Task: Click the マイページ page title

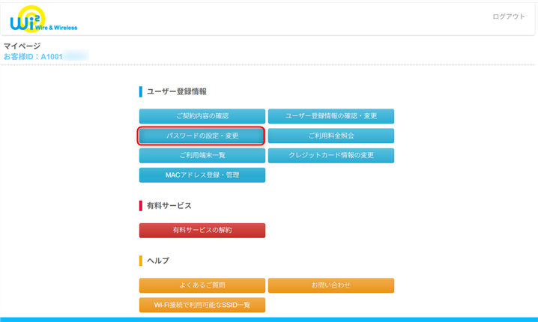Action: click(x=22, y=46)
